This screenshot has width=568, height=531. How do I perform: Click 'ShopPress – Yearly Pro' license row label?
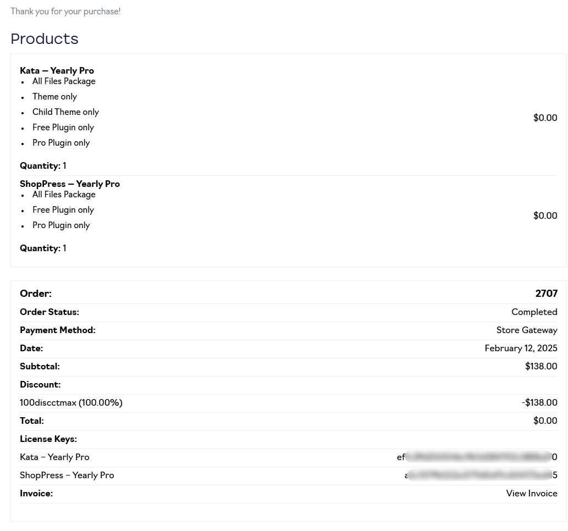point(67,475)
